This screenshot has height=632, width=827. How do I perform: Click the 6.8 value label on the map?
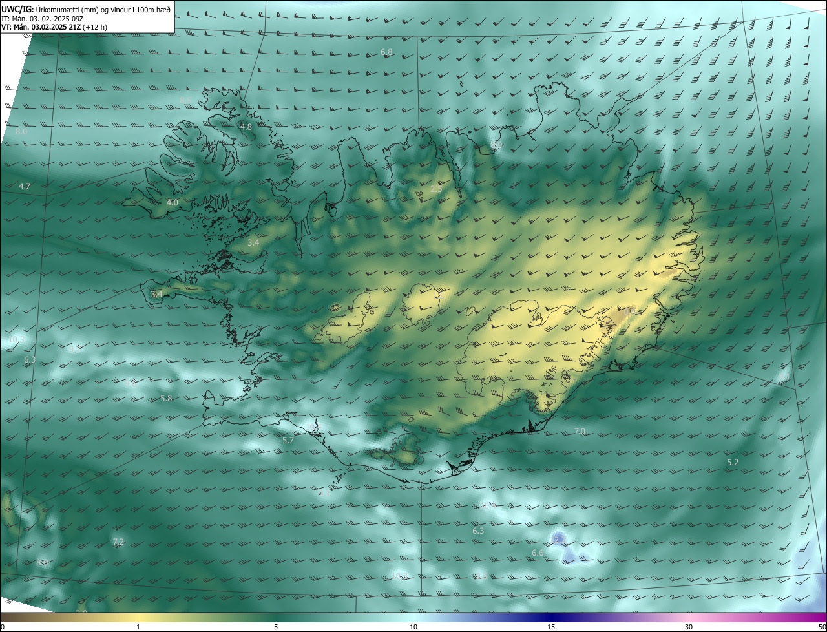click(x=387, y=52)
